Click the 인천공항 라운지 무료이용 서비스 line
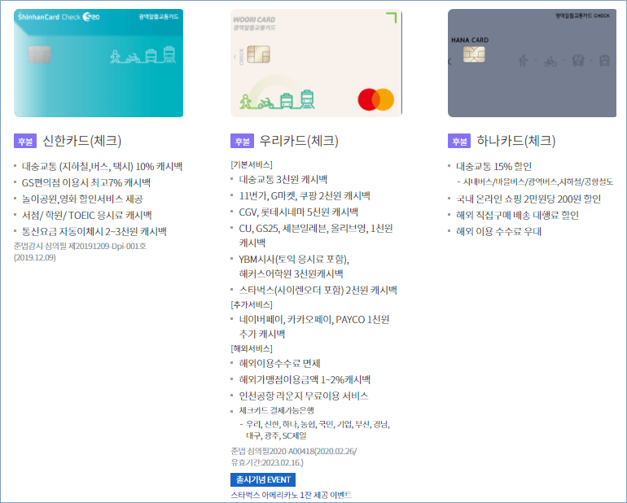Image resolution: width=627 pixels, height=503 pixels. point(304,396)
